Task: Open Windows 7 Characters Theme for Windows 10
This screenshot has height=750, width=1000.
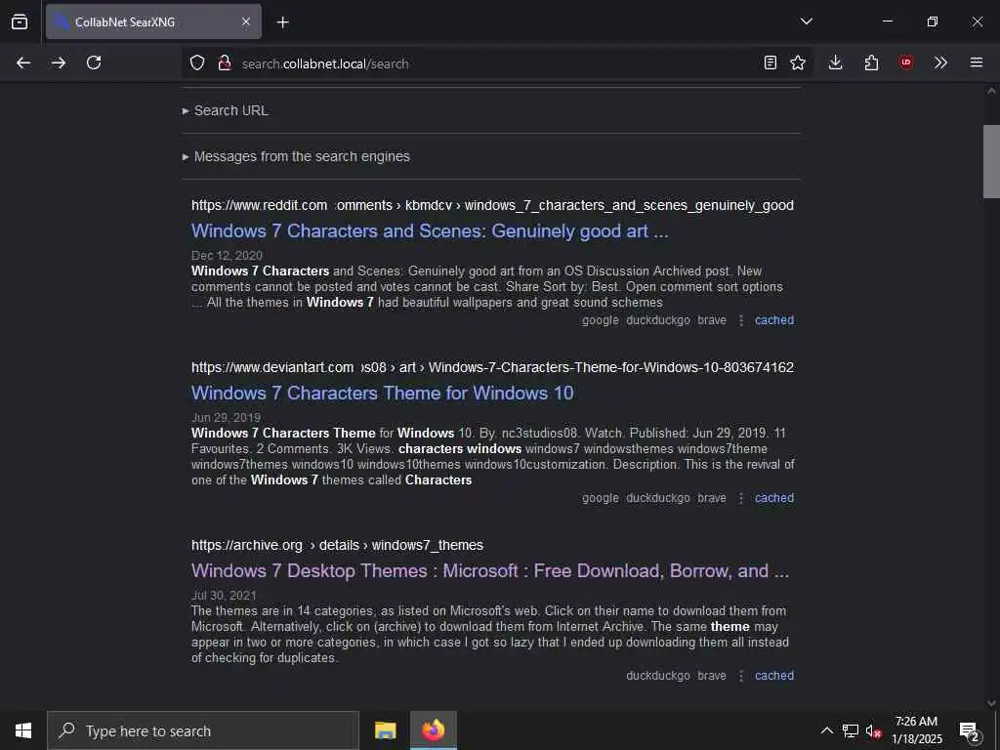Action: pyautogui.click(x=382, y=393)
